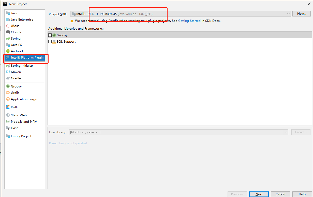
Task: Select JBoss project type label
Action: point(15,26)
